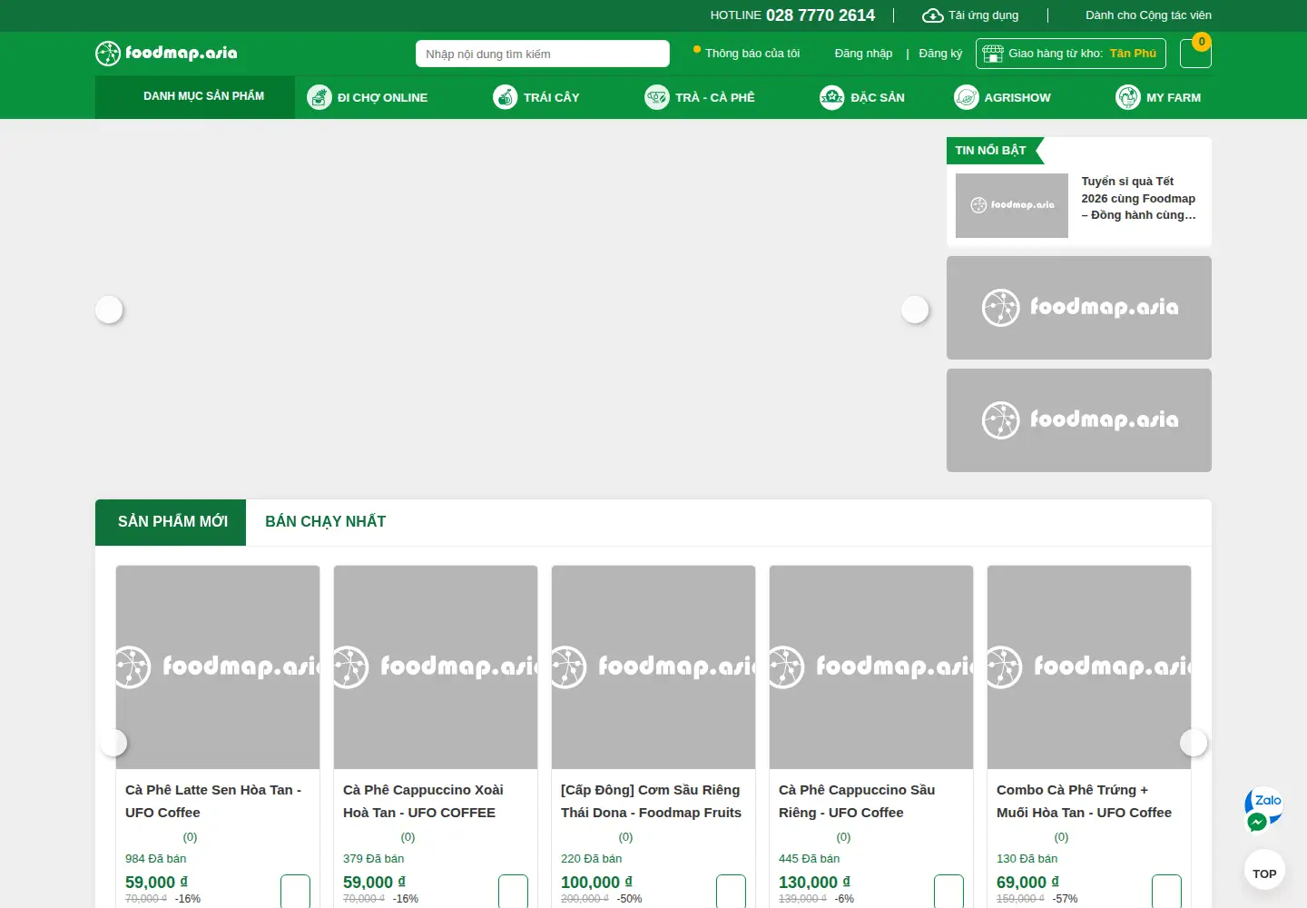Switch to Bán Chạy Nhất tab
Image resolution: width=1307 pixels, height=908 pixels.
(x=325, y=522)
